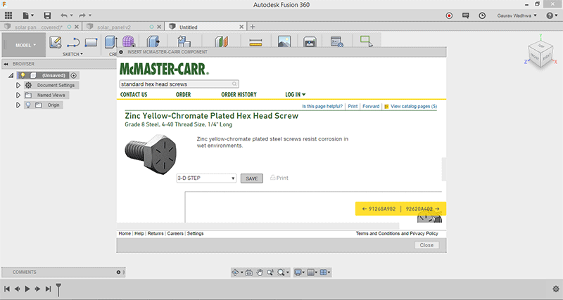The image size is (563, 300).
Task: Select the Line sketch tool
Action: [x=73, y=42]
